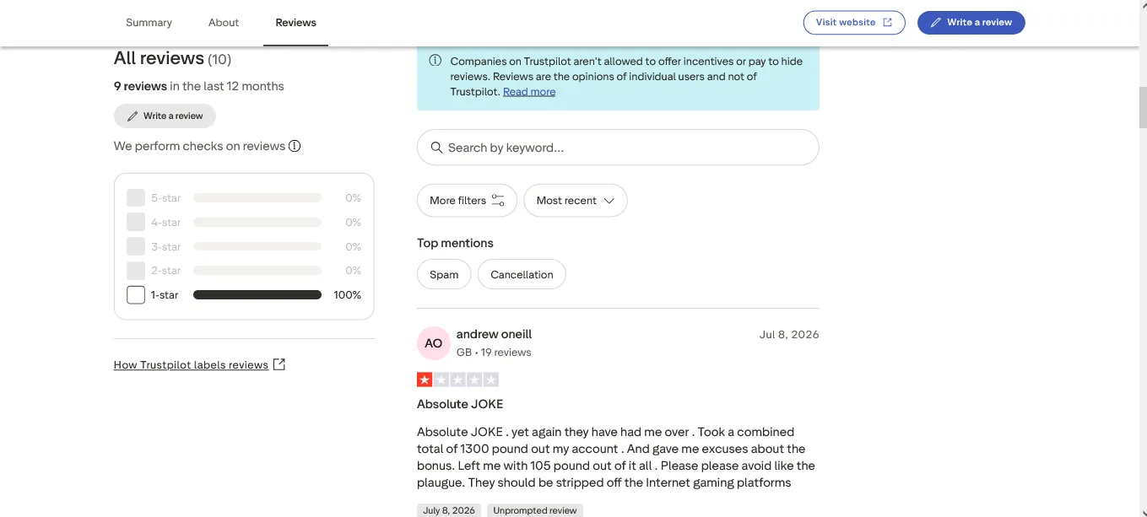This screenshot has height=517, width=1147.
Task: Click the Top mentions heading
Action: pyautogui.click(x=455, y=243)
